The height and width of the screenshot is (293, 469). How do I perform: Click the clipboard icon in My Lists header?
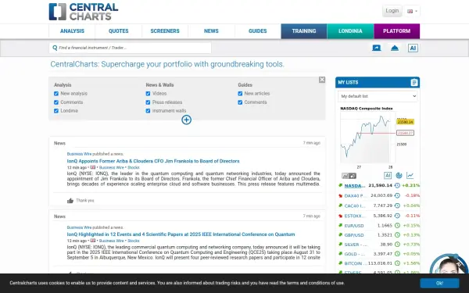[414, 82]
